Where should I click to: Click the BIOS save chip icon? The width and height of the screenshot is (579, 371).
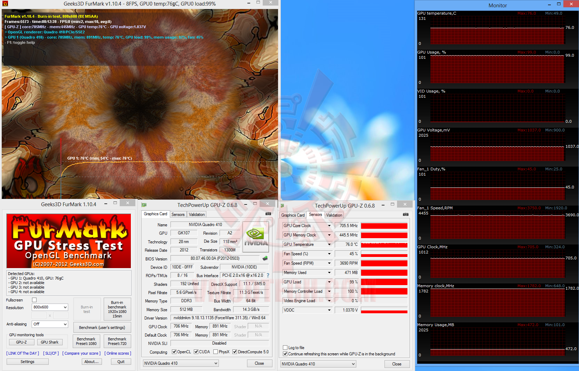(265, 258)
